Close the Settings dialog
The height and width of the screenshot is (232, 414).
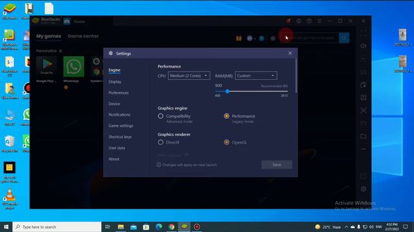click(x=290, y=53)
